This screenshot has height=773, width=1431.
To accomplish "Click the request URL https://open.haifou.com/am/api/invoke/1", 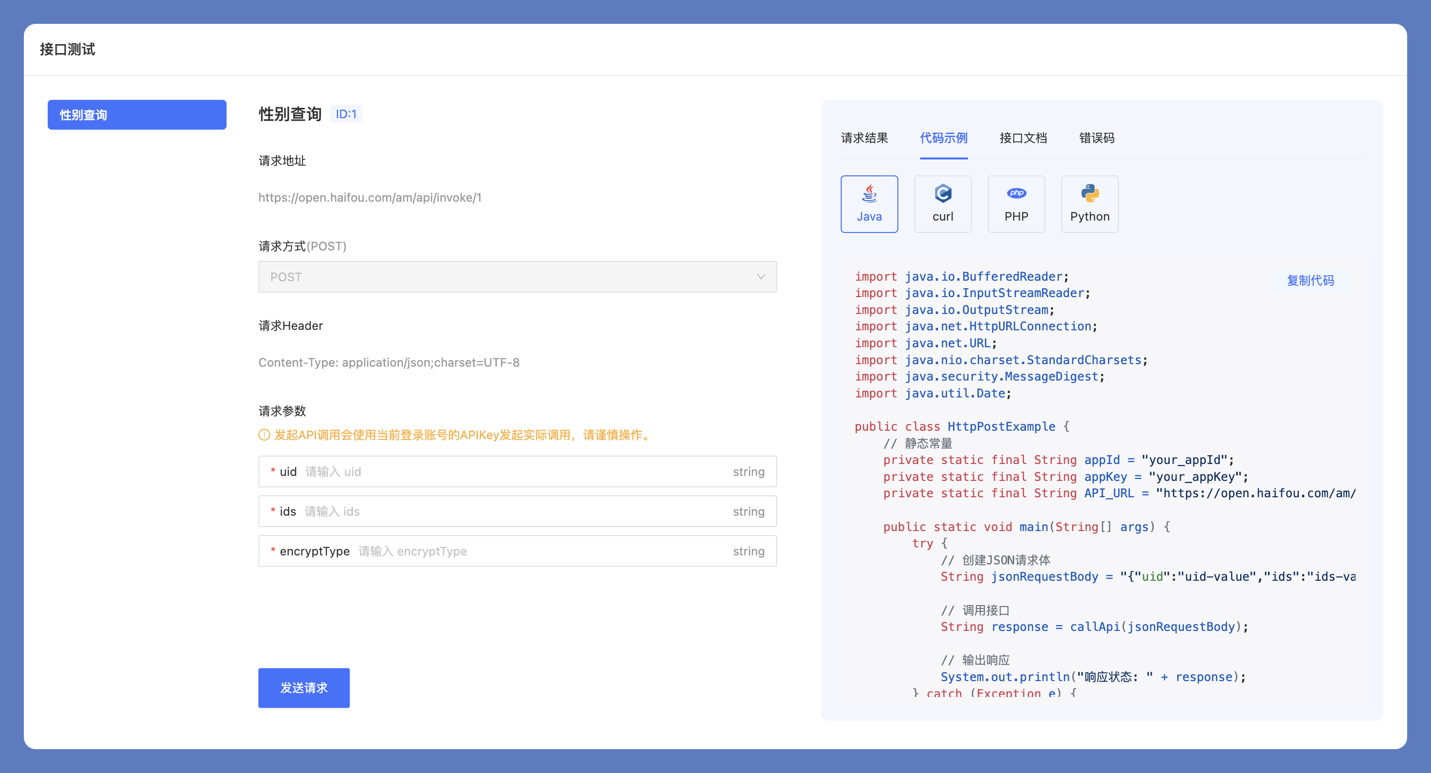I will tap(370, 198).
